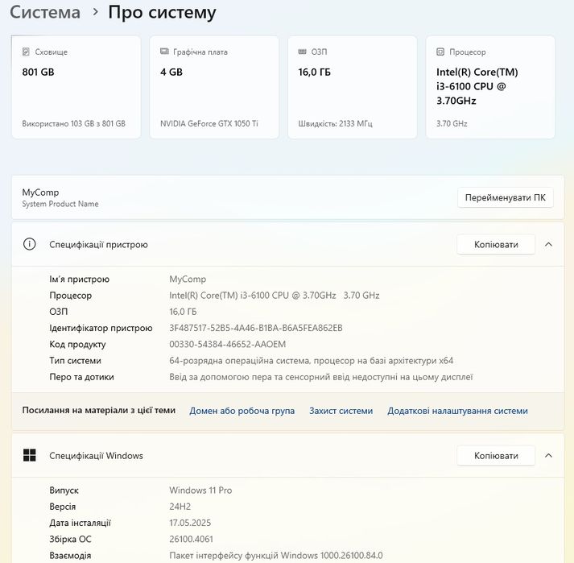Open Домен або робоча група link

pos(242,411)
